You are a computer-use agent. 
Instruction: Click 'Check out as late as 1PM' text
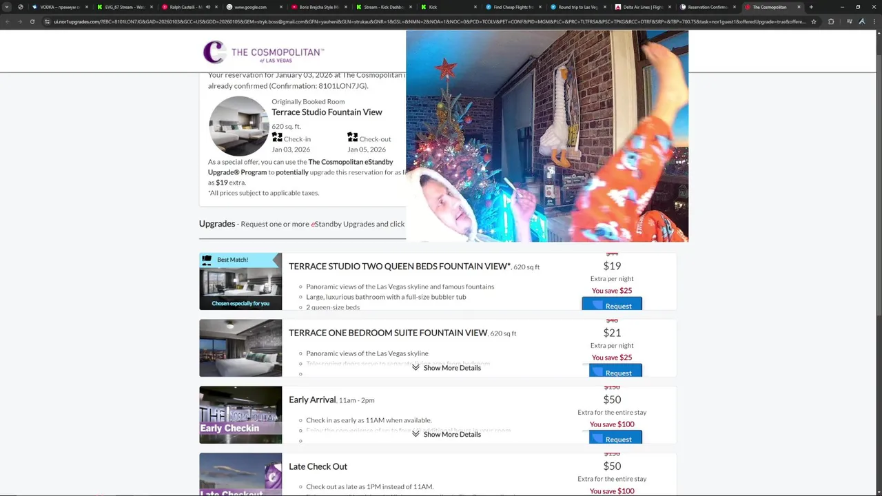(369, 487)
